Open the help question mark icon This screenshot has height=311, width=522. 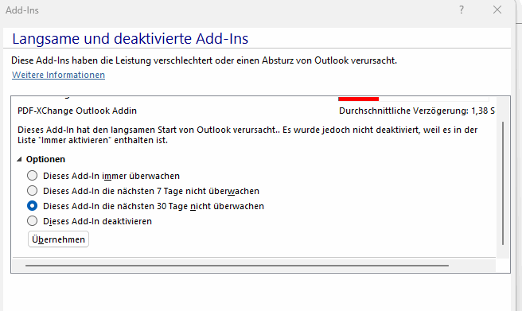(462, 10)
